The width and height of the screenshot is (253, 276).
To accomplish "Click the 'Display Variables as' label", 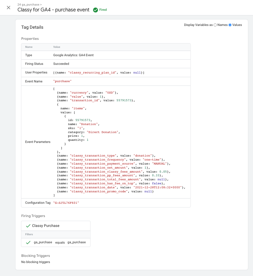I will pos(198,25).
